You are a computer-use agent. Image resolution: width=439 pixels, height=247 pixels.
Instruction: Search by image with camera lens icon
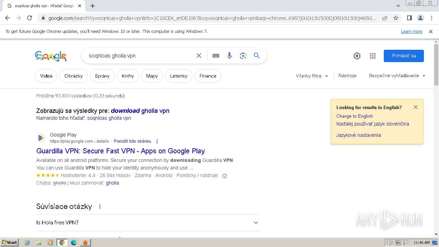[243, 56]
